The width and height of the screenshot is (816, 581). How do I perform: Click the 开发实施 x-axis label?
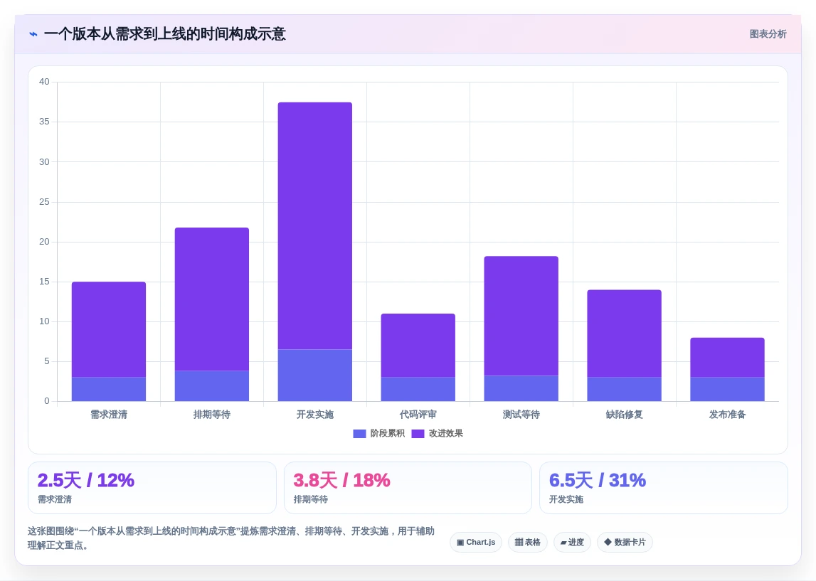pyautogui.click(x=315, y=415)
